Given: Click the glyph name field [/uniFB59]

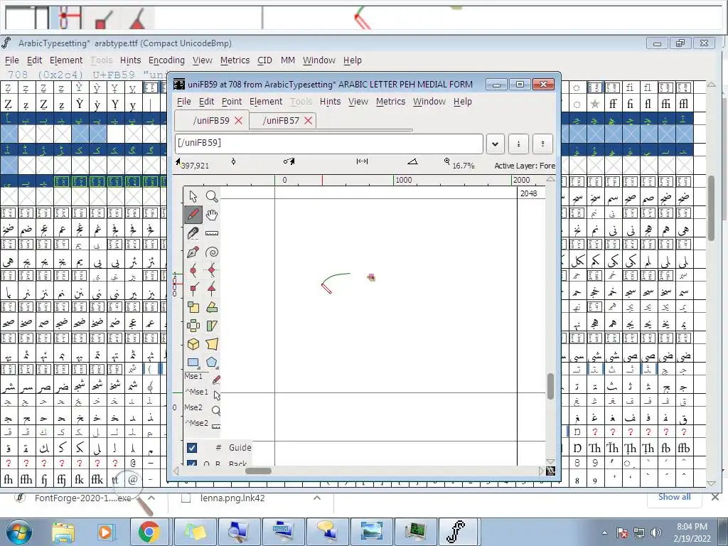Looking at the screenshot, I should click(328, 144).
